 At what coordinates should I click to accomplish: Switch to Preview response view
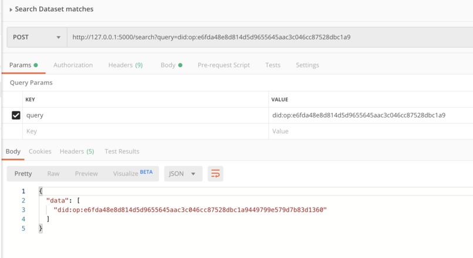click(x=86, y=174)
